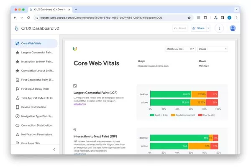Viewport: 251px width, 167px height.
Task: Open Google account avatar in Looker Studio
Action: tap(233, 28)
